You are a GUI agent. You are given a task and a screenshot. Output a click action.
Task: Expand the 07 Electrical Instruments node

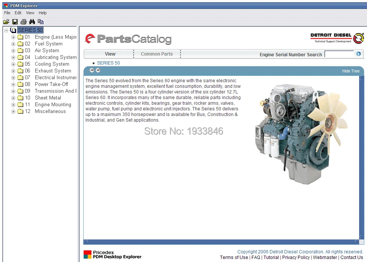click(13, 78)
